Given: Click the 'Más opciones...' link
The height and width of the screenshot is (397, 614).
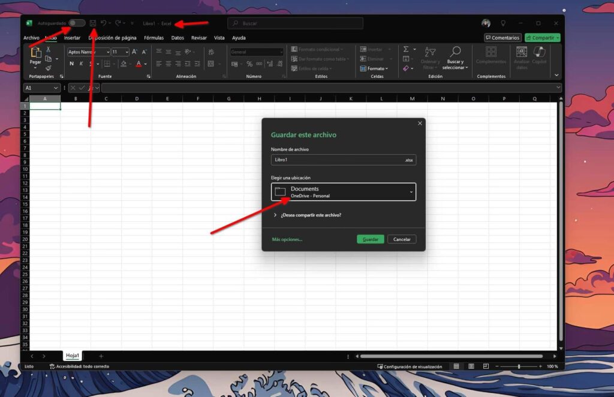Looking at the screenshot, I should click(x=287, y=239).
